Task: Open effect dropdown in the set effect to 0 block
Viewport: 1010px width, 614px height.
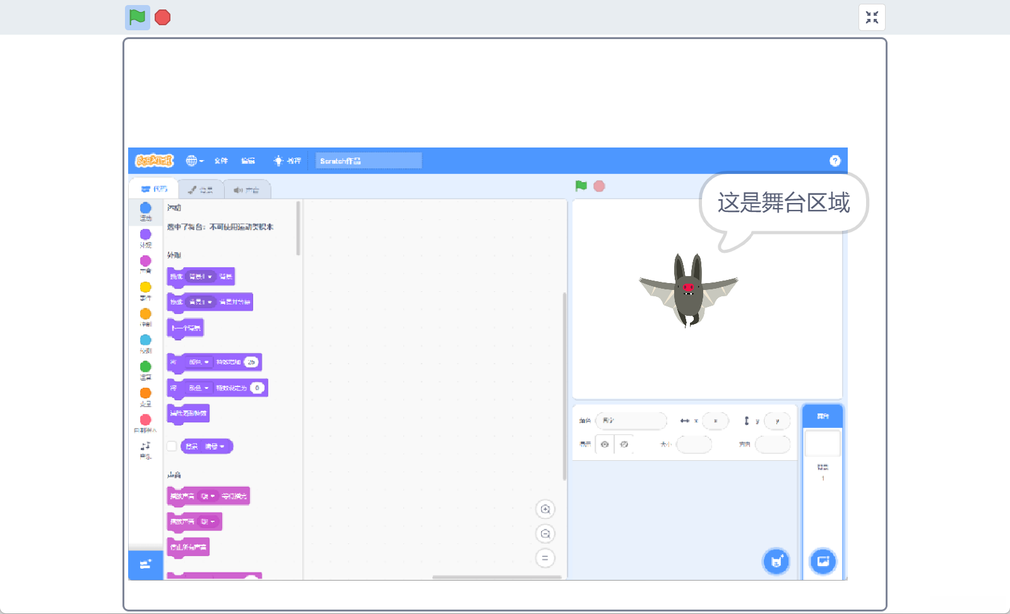Action: (198, 388)
